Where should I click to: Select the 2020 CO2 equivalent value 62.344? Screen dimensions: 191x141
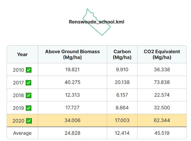click(162, 120)
